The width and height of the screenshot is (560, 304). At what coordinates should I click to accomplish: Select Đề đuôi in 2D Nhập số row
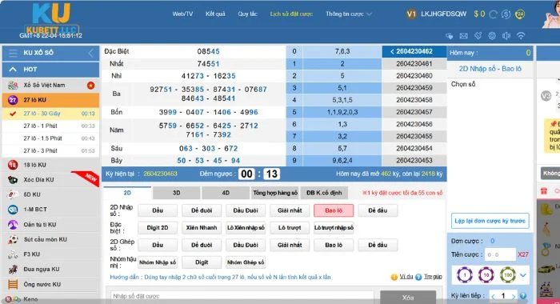(202, 210)
